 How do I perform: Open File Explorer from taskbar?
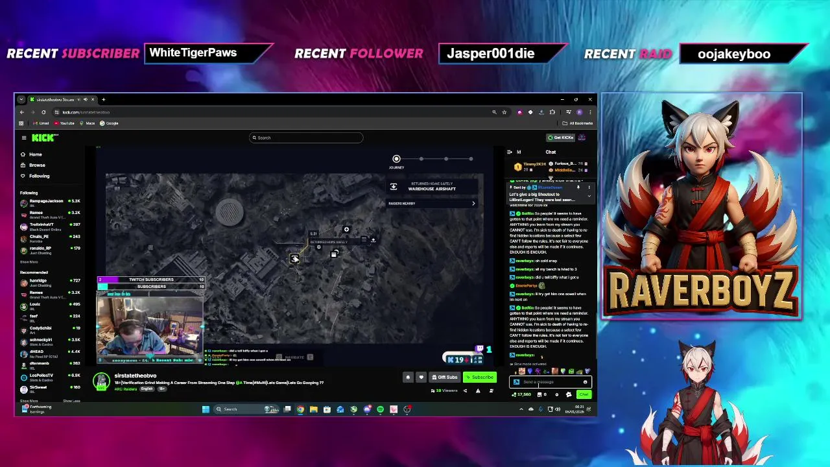click(313, 409)
